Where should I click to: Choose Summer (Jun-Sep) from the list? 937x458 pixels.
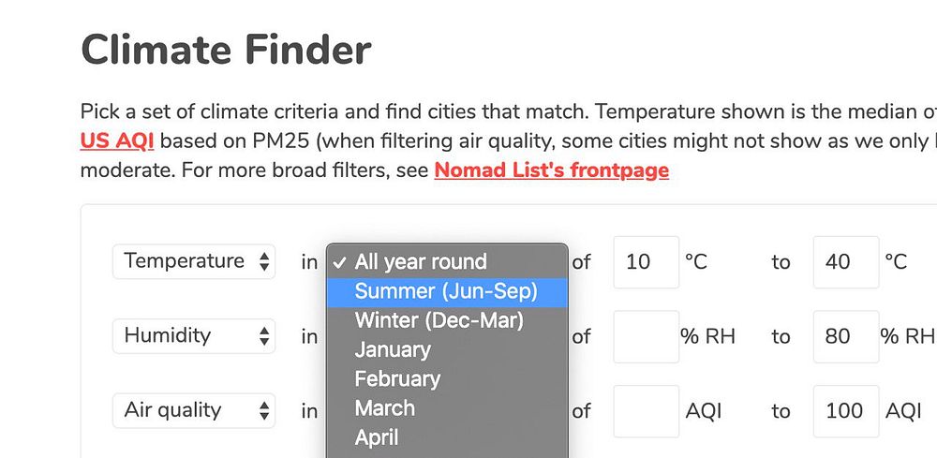(x=446, y=291)
